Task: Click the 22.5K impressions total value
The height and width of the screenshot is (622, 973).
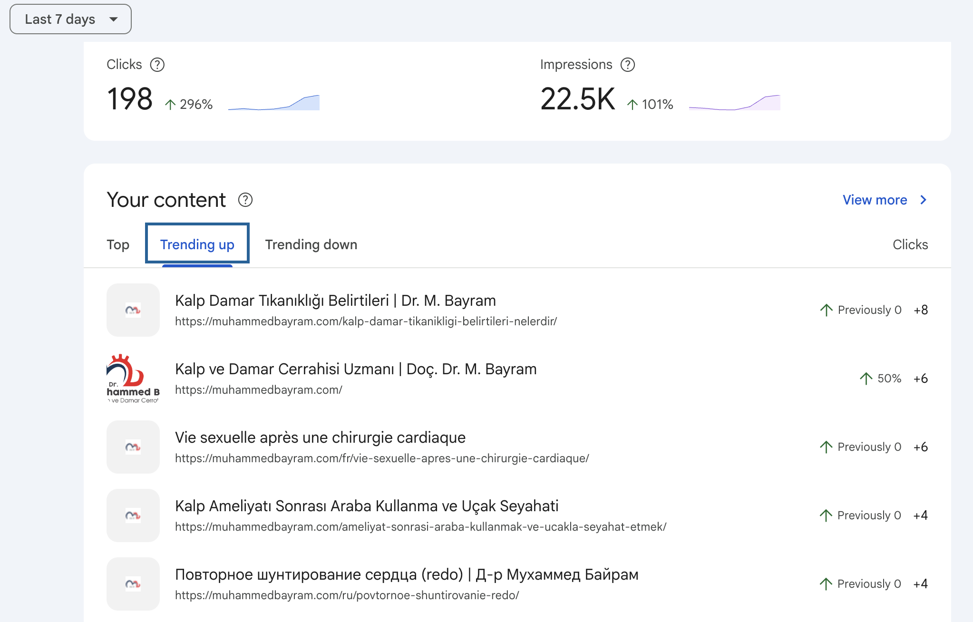Action: click(x=577, y=99)
